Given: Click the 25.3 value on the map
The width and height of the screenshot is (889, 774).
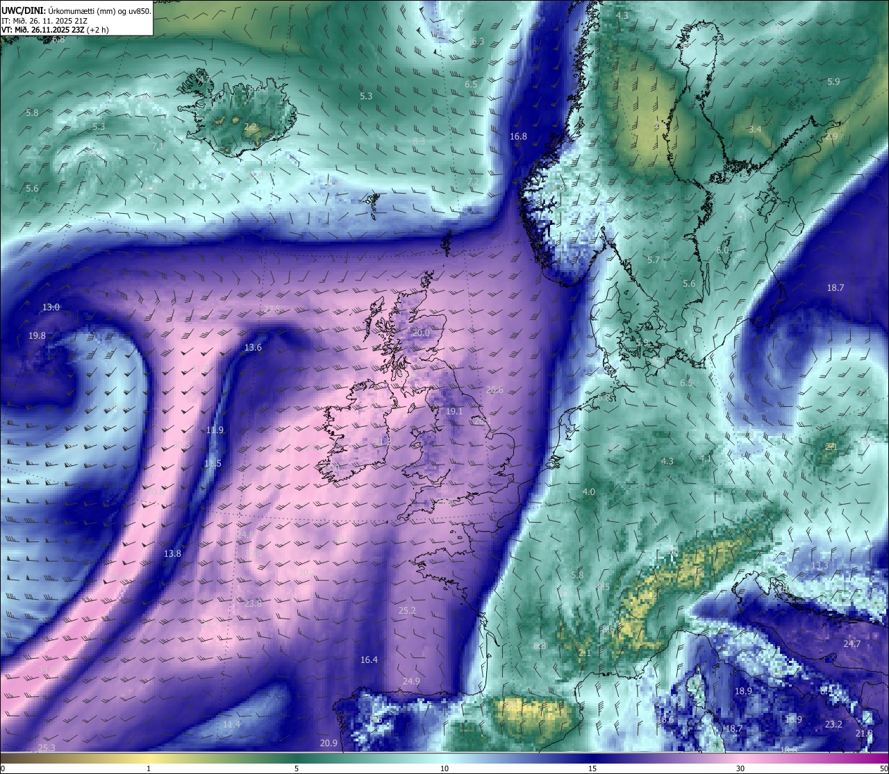Looking at the screenshot, I should [47, 748].
